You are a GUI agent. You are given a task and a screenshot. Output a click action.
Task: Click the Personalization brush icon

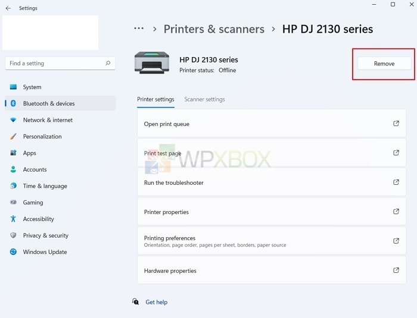[13, 137]
